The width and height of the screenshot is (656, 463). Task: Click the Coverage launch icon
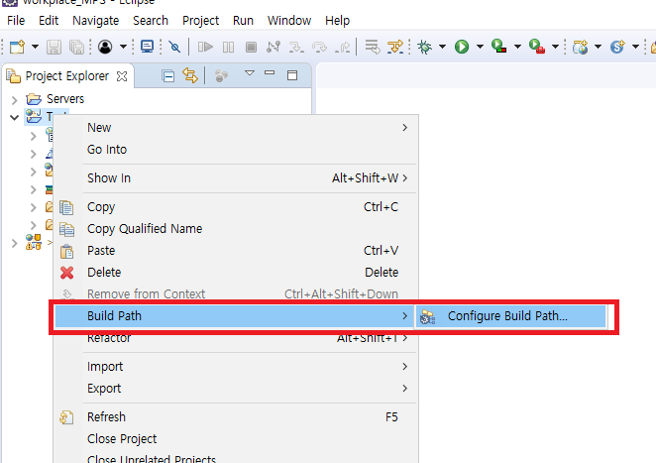pyautogui.click(x=498, y=47)
